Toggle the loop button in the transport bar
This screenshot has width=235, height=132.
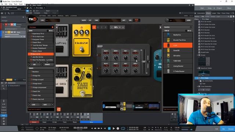click(123, 128)
